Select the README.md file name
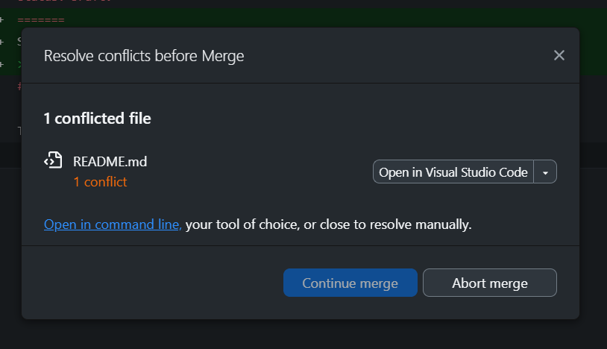607x349 pixels. [x=110, y=162]
